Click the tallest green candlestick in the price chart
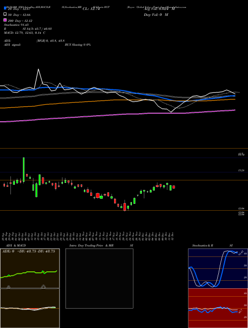The height and width of the screenshot is (328, 248). point(24,169)
